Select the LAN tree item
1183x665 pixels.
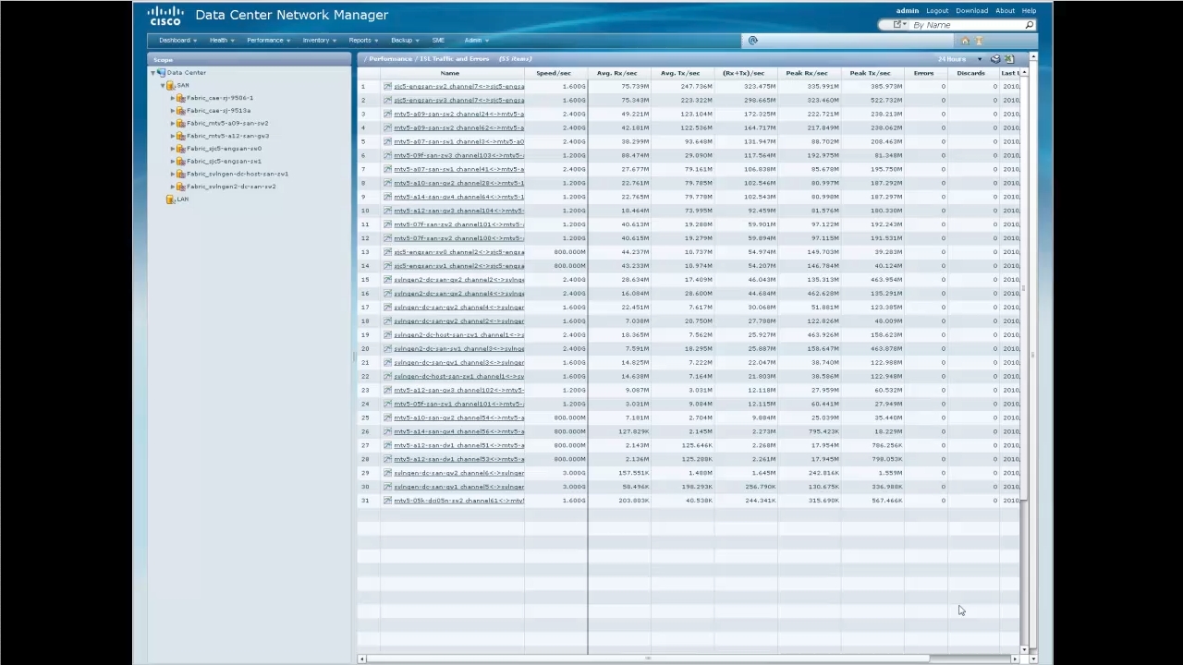[182, 199]
